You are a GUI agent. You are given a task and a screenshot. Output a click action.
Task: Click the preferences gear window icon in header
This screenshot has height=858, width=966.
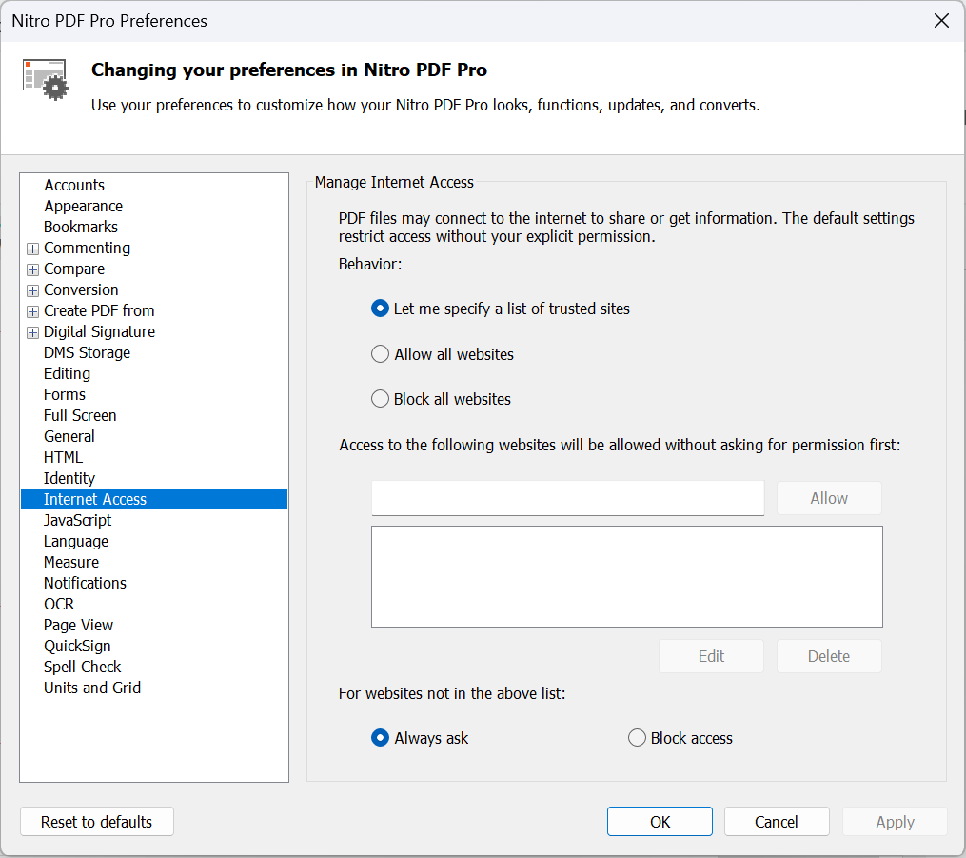click(46, 79)
